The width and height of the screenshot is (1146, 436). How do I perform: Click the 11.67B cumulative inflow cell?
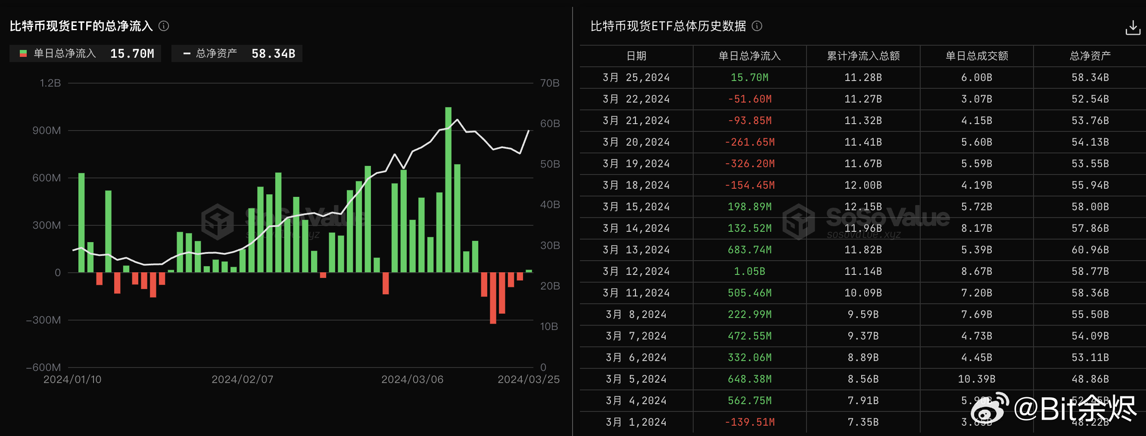863,164
